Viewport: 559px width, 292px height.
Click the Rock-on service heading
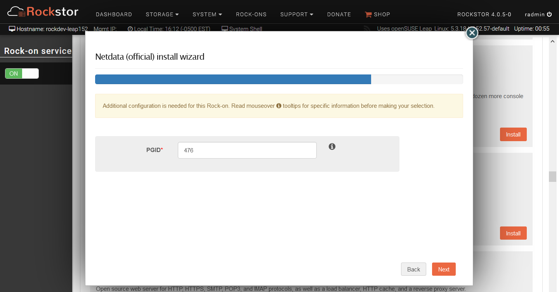pyautogui.click(x=38, y=51)
